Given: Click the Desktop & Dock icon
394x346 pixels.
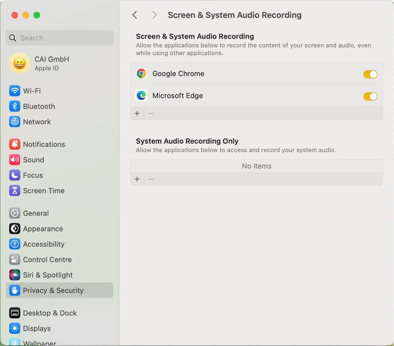Looking at the screenshot, I should 15,313.
